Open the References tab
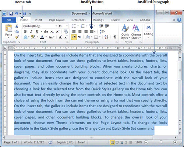 pyautogui.click(x=78, y=20)
